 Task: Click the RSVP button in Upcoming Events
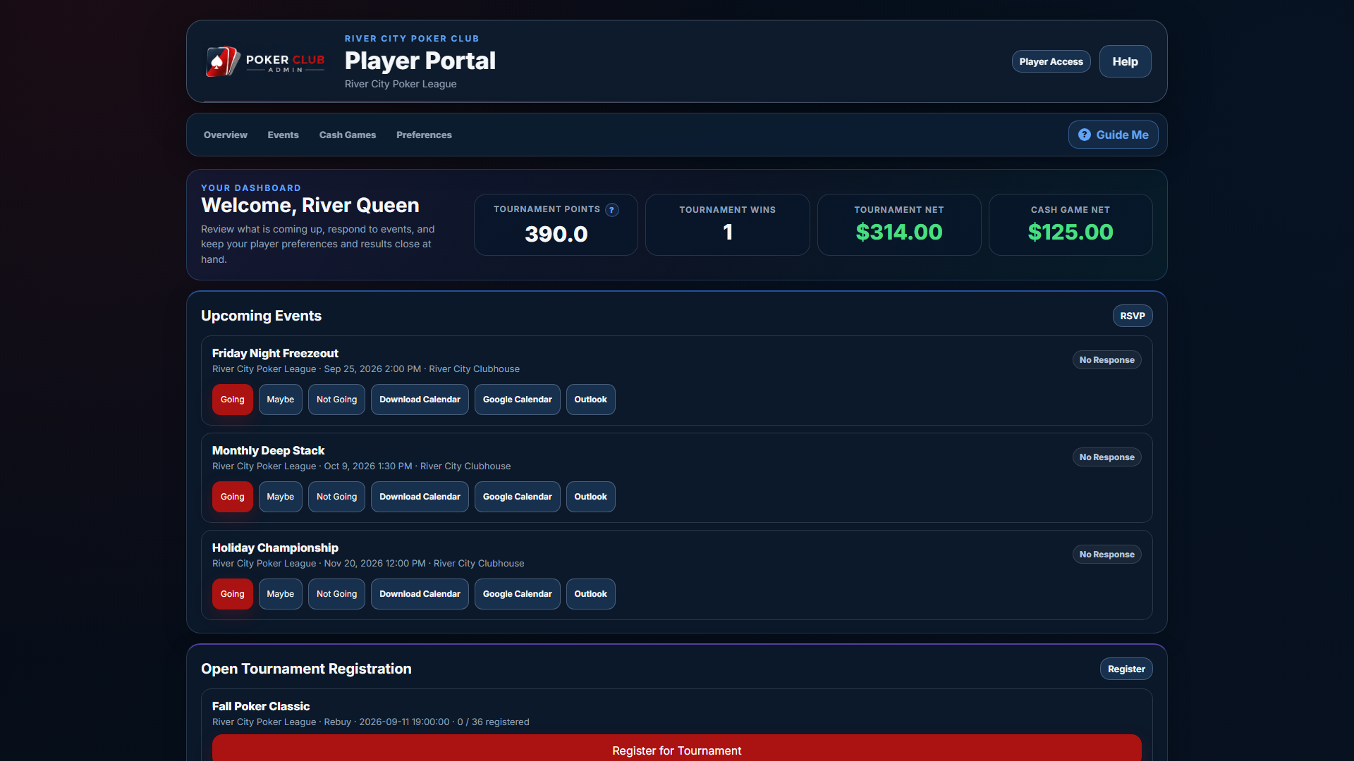[x=1133, y=316]
